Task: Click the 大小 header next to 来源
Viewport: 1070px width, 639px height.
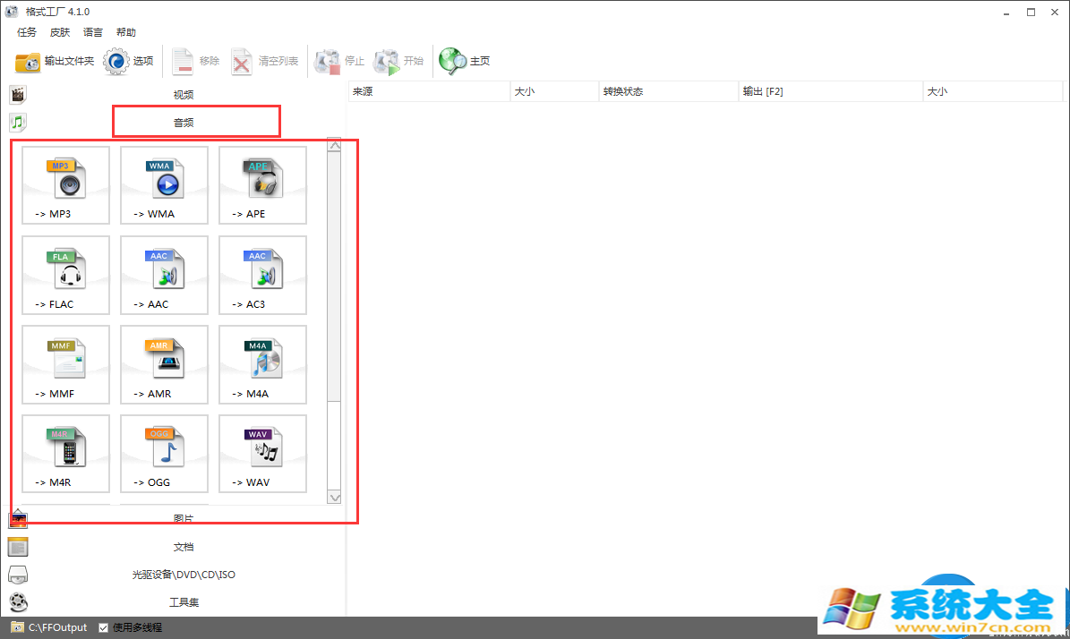Action: 554,91
